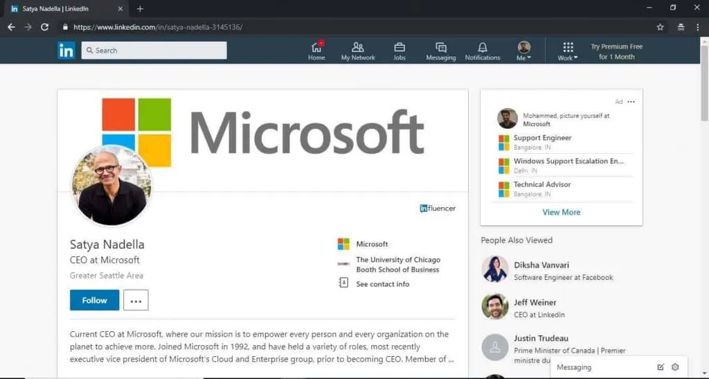Close the Satya Nadella LinkedIn tab
709x379 pixels.
pyautogui.click(x=120, y=8)
